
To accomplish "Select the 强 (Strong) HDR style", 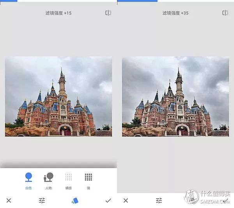I will pyautogui.click(x=89, y=181).
